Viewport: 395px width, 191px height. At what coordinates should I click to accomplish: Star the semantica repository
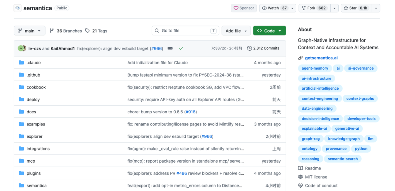(356, 8)
